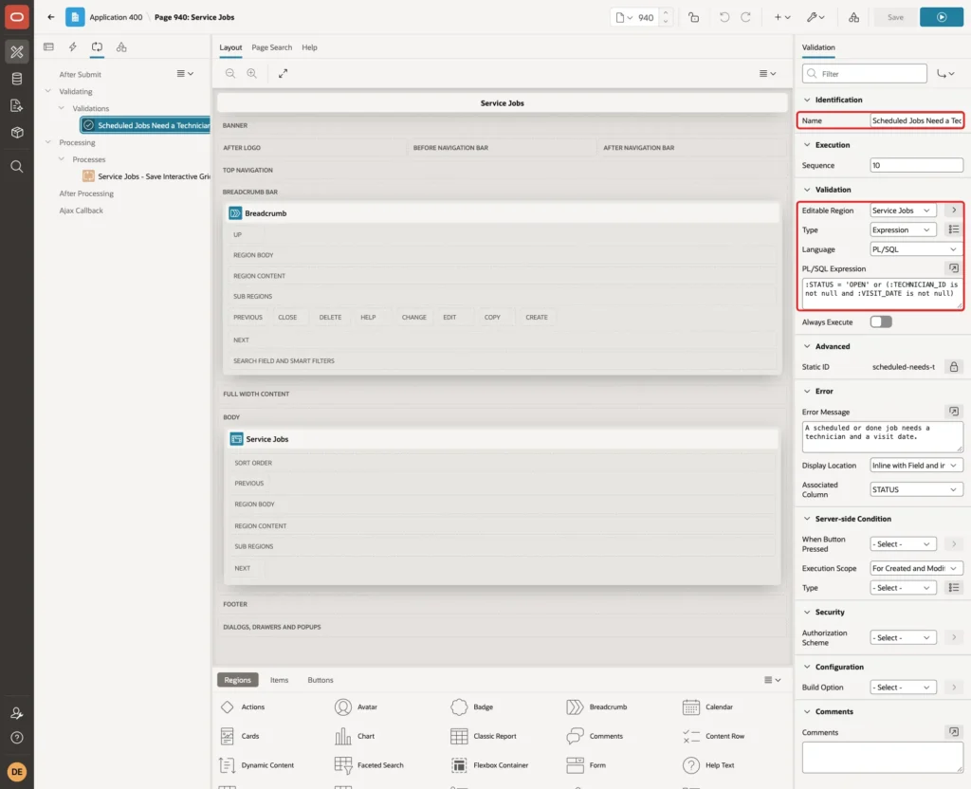Zoom in on the layout
971x789 pixels.
point(252,73)
